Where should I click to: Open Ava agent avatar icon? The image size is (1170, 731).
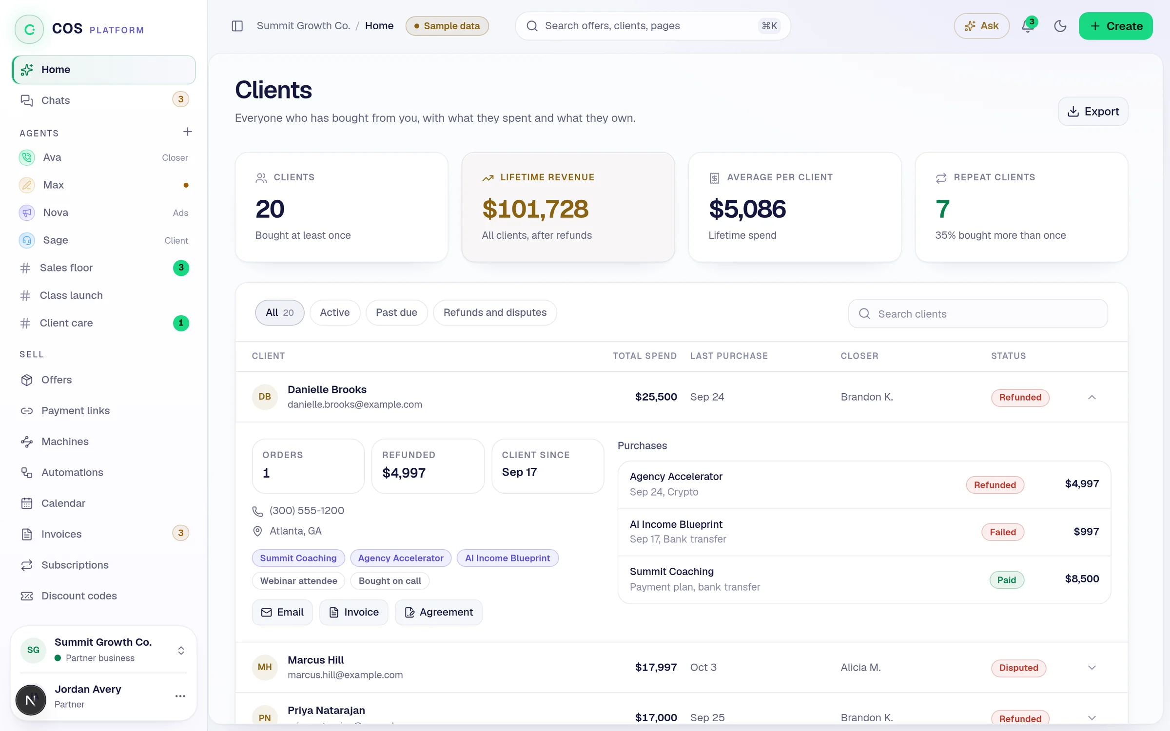point(27,157)
